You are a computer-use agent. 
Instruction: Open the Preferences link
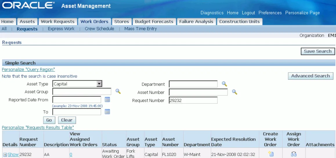(x=270, y=13)
